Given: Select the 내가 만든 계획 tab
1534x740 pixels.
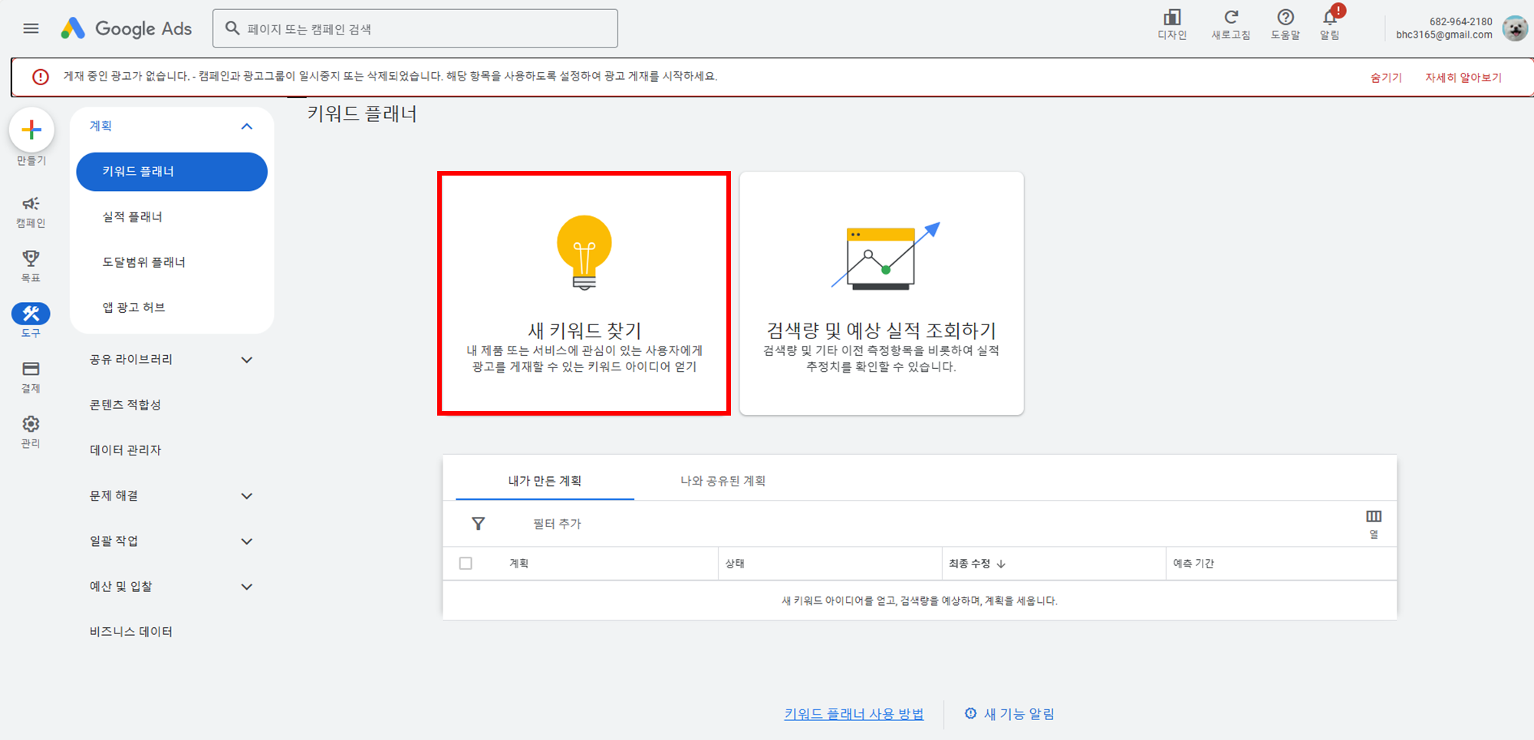Looking at the screenshot, I should (544, 481).
